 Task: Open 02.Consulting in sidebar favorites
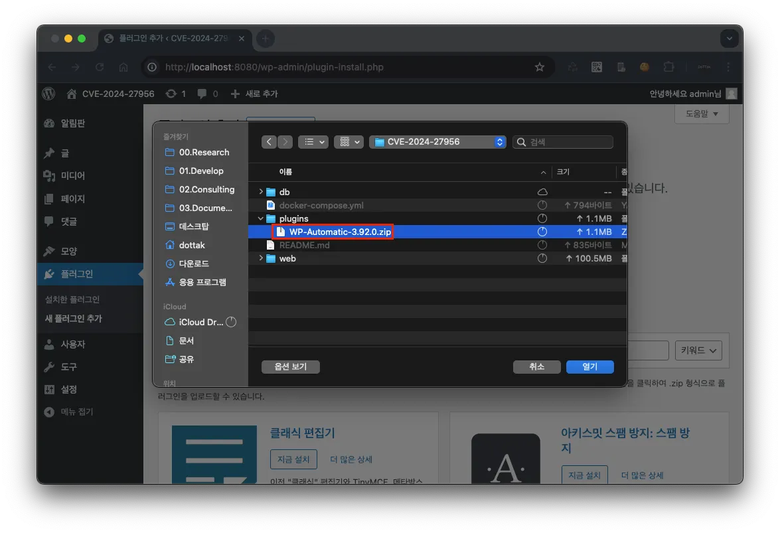pos(200,189)
